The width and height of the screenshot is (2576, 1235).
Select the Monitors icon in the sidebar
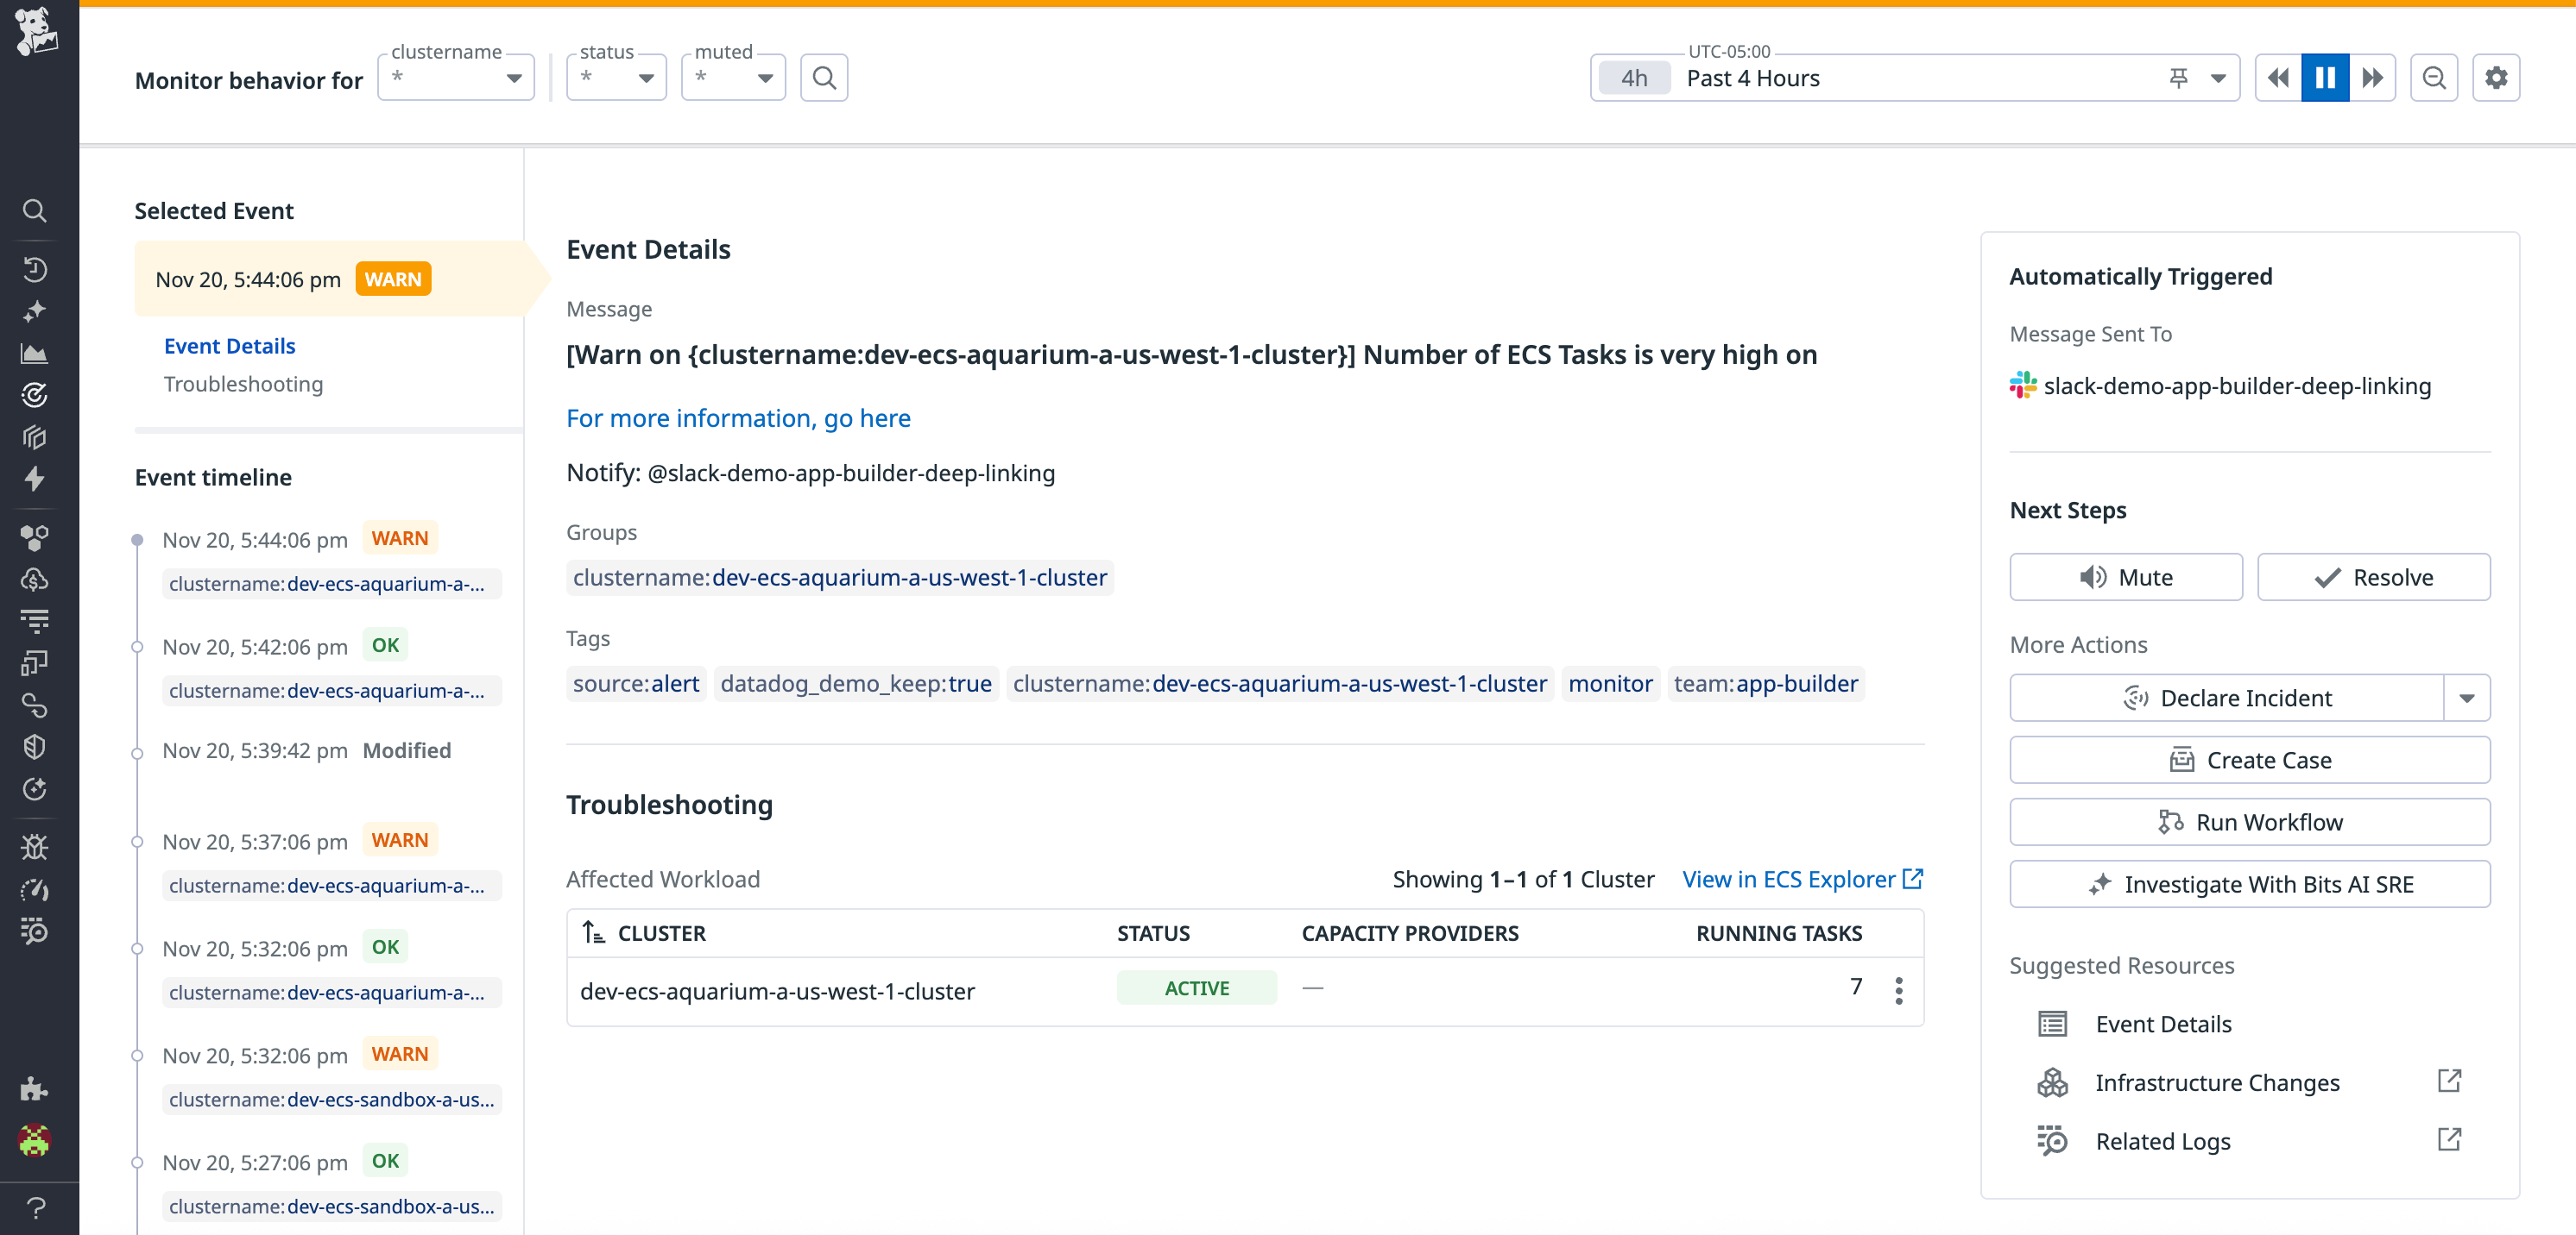tap(35, 395)
